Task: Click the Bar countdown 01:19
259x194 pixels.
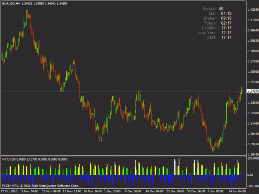Action: click(226, 13)
